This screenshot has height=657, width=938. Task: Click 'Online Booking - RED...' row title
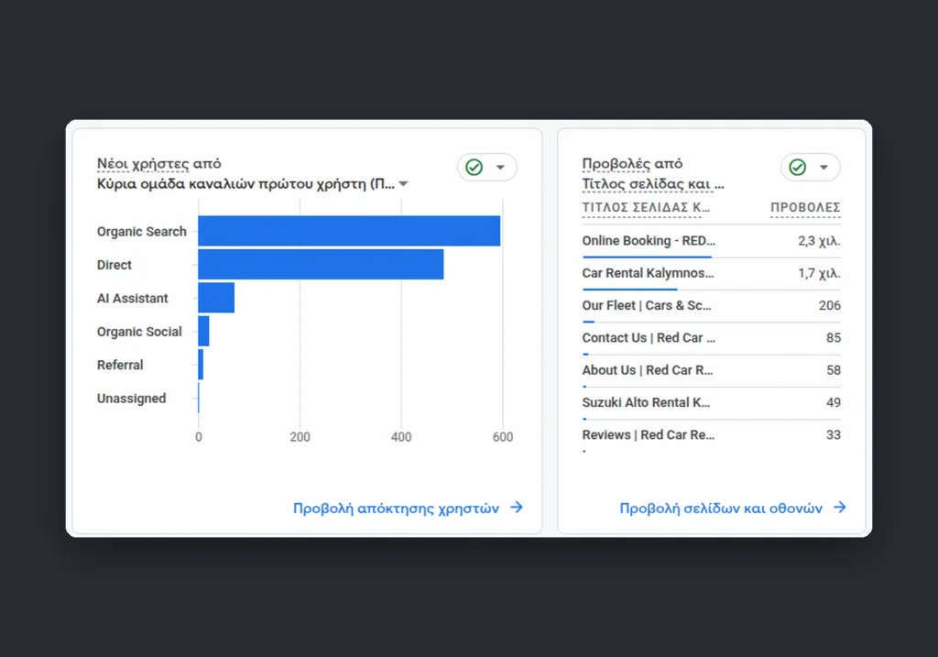[x=649, y=241]
